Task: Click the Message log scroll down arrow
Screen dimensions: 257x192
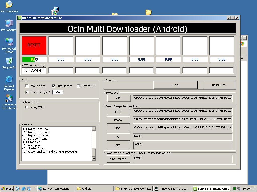Action: pos(94,159)
